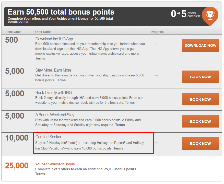Click the Earn 50,500 total bonus points heading
Screen dimensions: 224x184
pos(61,12)
